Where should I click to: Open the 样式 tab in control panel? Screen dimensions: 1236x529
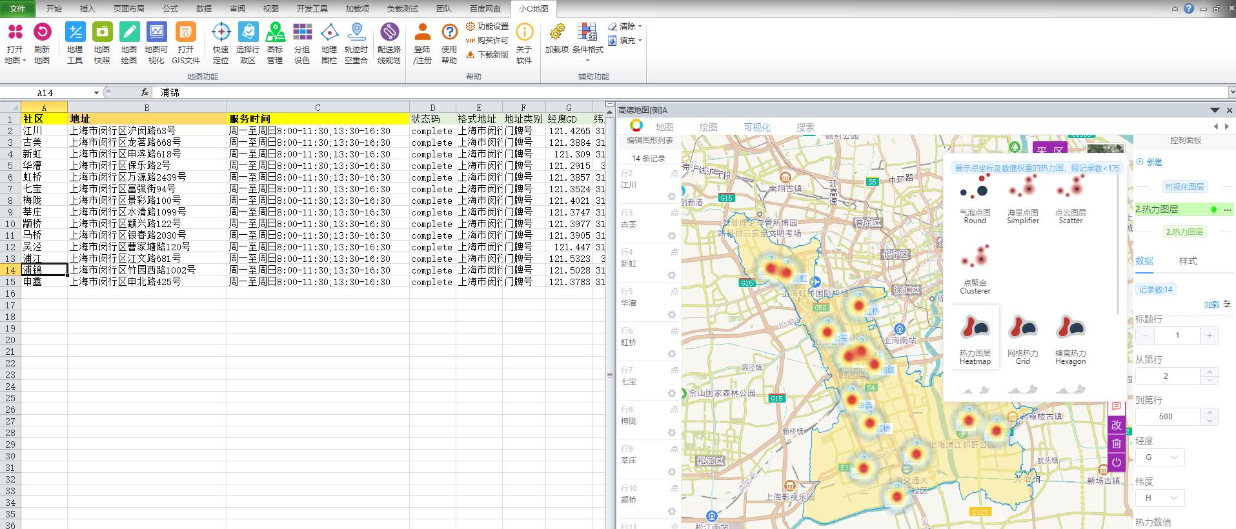tap(1188, 261)
